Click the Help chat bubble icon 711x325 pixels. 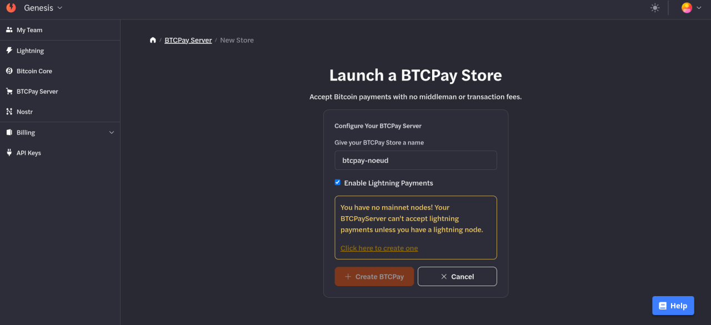coord(663,306)
